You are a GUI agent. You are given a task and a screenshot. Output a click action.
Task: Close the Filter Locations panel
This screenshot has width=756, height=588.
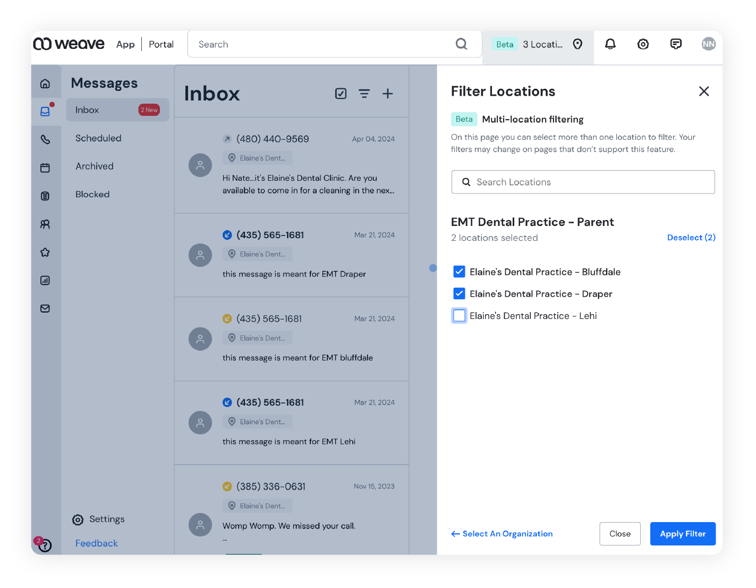[x=703, y=91]
